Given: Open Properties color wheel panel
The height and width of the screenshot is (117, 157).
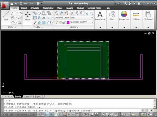Looking at the screenshot, I should 124,16.
